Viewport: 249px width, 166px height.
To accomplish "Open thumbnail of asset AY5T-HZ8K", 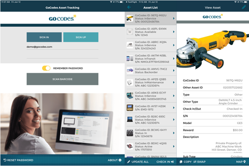I will click(x=130, y=108).
